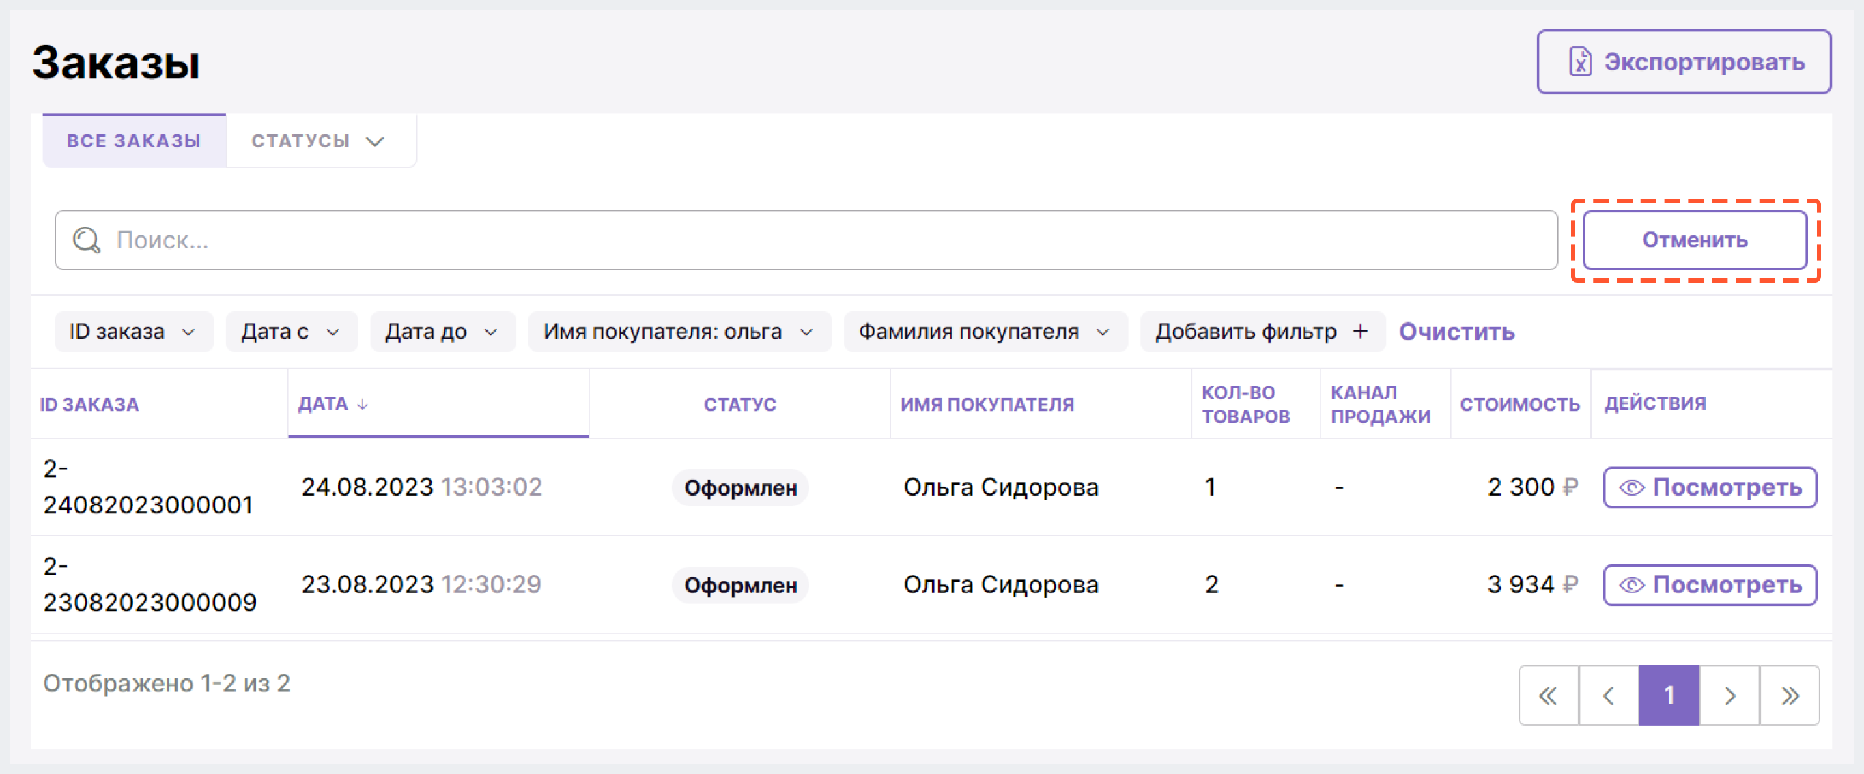Click the Заказы page heading
Screen dimensions: 1864x774
pyautogui.click(x=116, y=62)
